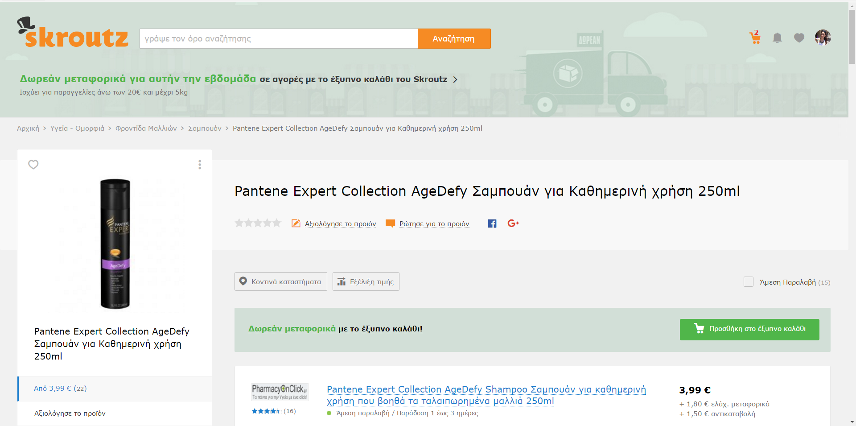Click the product bottle image
The height and width of the screenshot is (426, 856).
coord(115,244)
